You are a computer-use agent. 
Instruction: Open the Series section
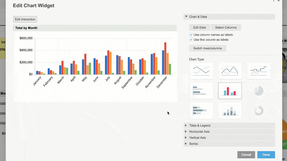click(x=193, y=144)
